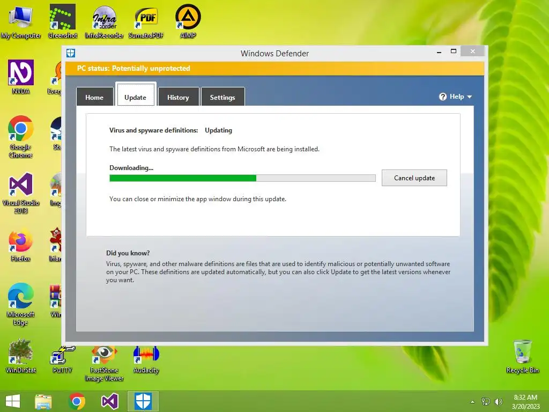This screenshot has width=549, height=412.
Task: Show hidden tray icons arrow
Action: 472,402
